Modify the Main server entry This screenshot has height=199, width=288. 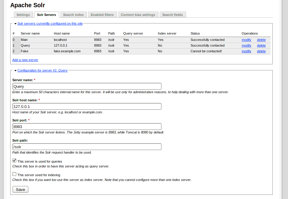tap(246, 40)
